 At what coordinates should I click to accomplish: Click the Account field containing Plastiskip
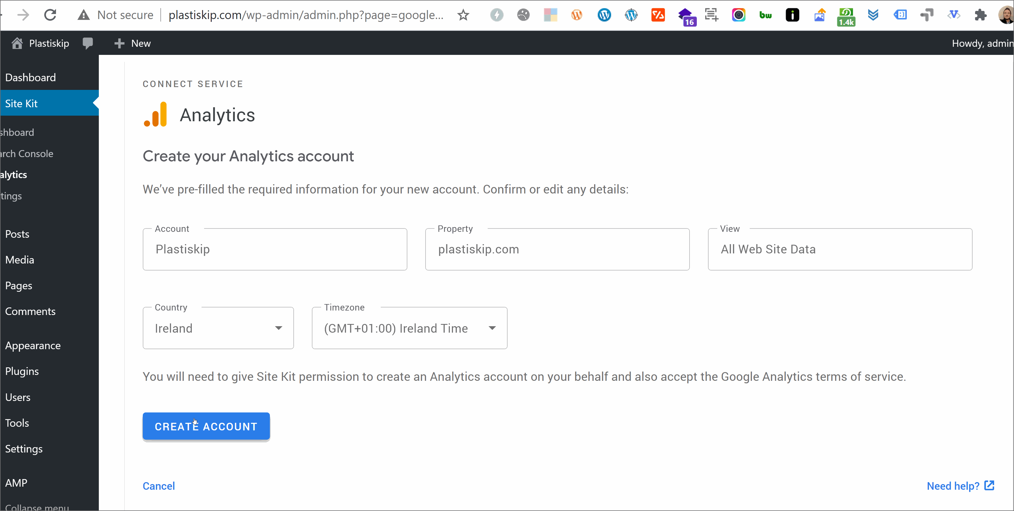pos(275,249)
